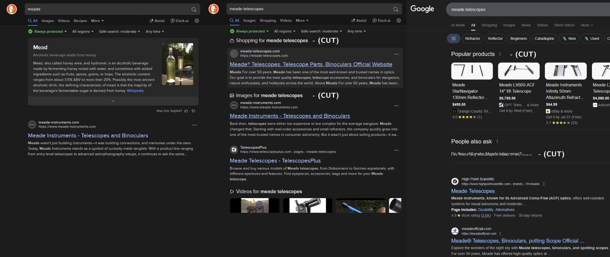The width and height of the screenshot is (610, 257).
Task: Open 'Meade Telescopes - TelescopesPlus' result
Action: pyautogui.click(x=275, y=161)
